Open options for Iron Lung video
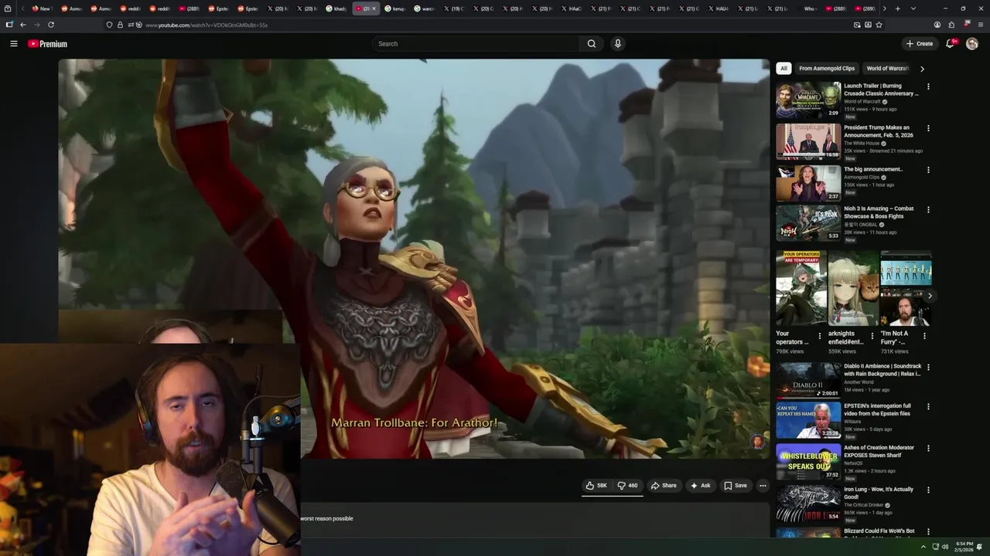This screenshot has width=990, height=556. click(928, 490)
